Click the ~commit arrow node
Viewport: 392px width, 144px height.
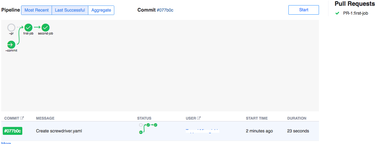11,45
